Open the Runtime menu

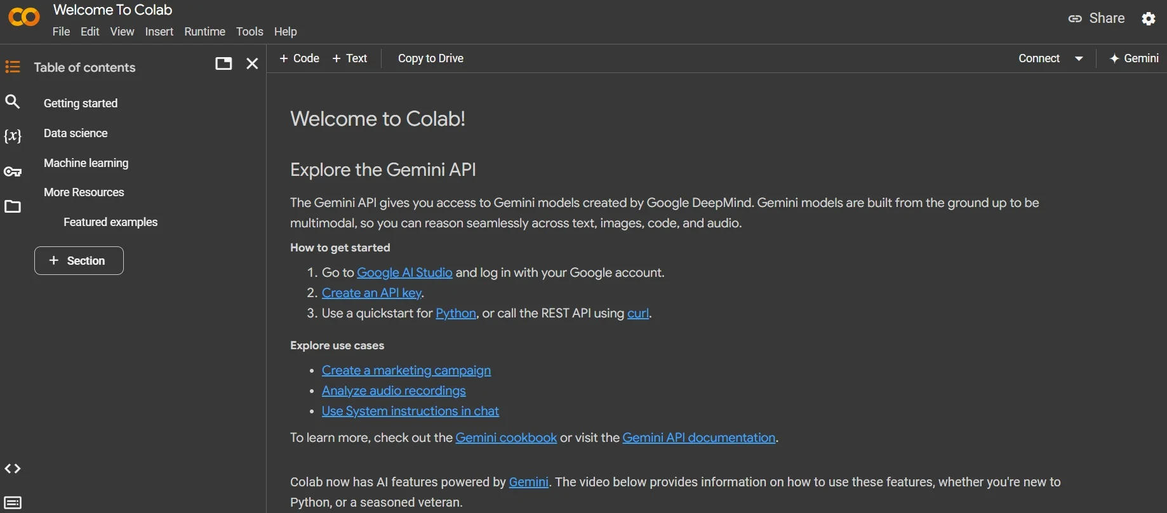click(204, 32)
